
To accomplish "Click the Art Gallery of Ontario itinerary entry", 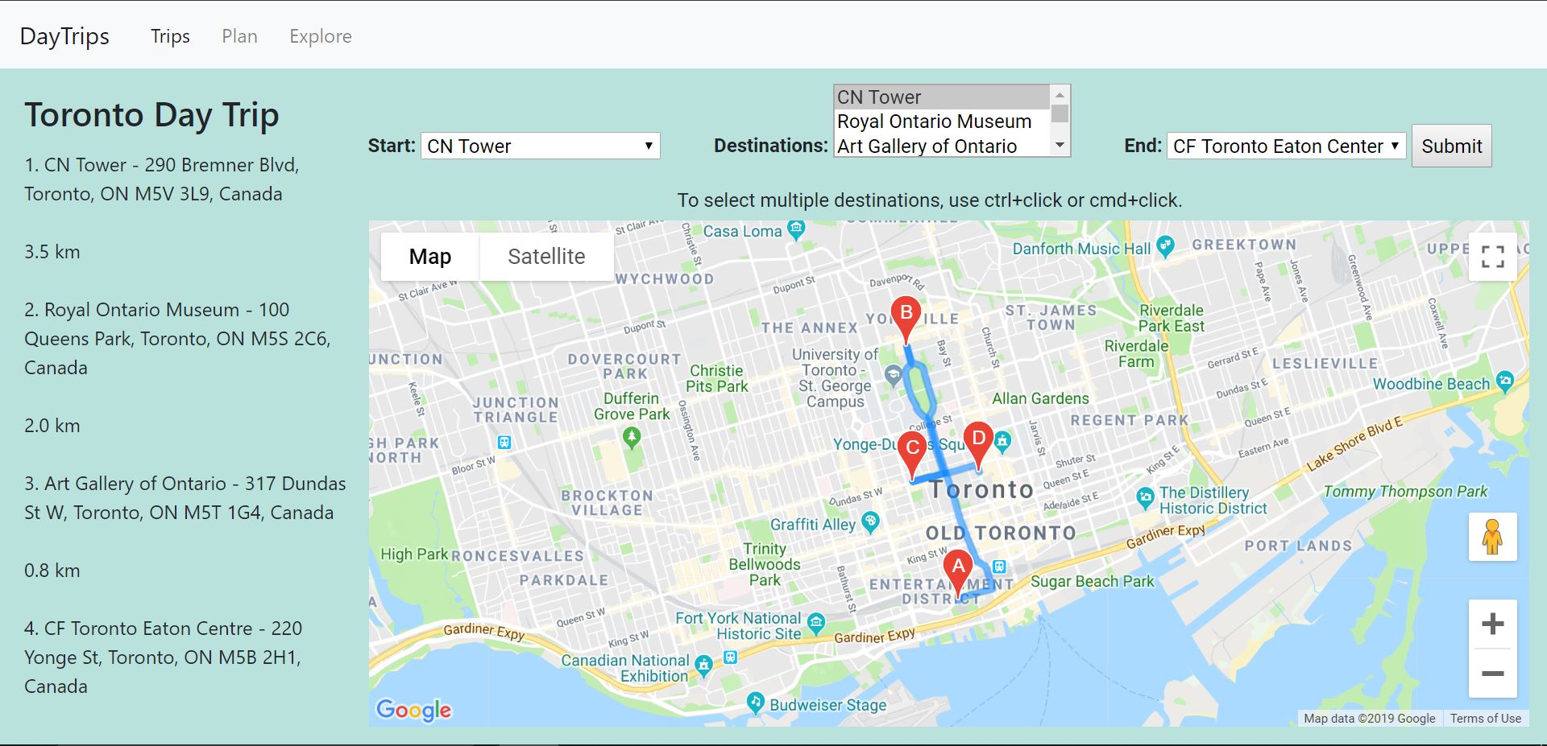I will click(x=185, y=498).
